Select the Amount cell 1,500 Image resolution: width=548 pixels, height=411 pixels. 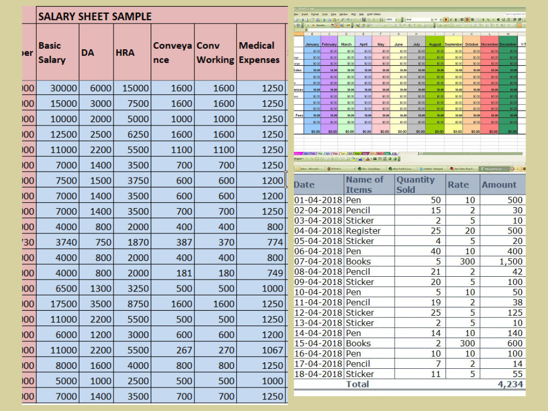[503, 261]
